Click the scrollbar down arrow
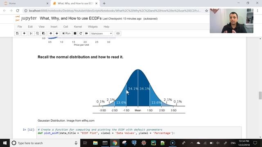Viewport: 262px width, 147px height. pos(260,137)
